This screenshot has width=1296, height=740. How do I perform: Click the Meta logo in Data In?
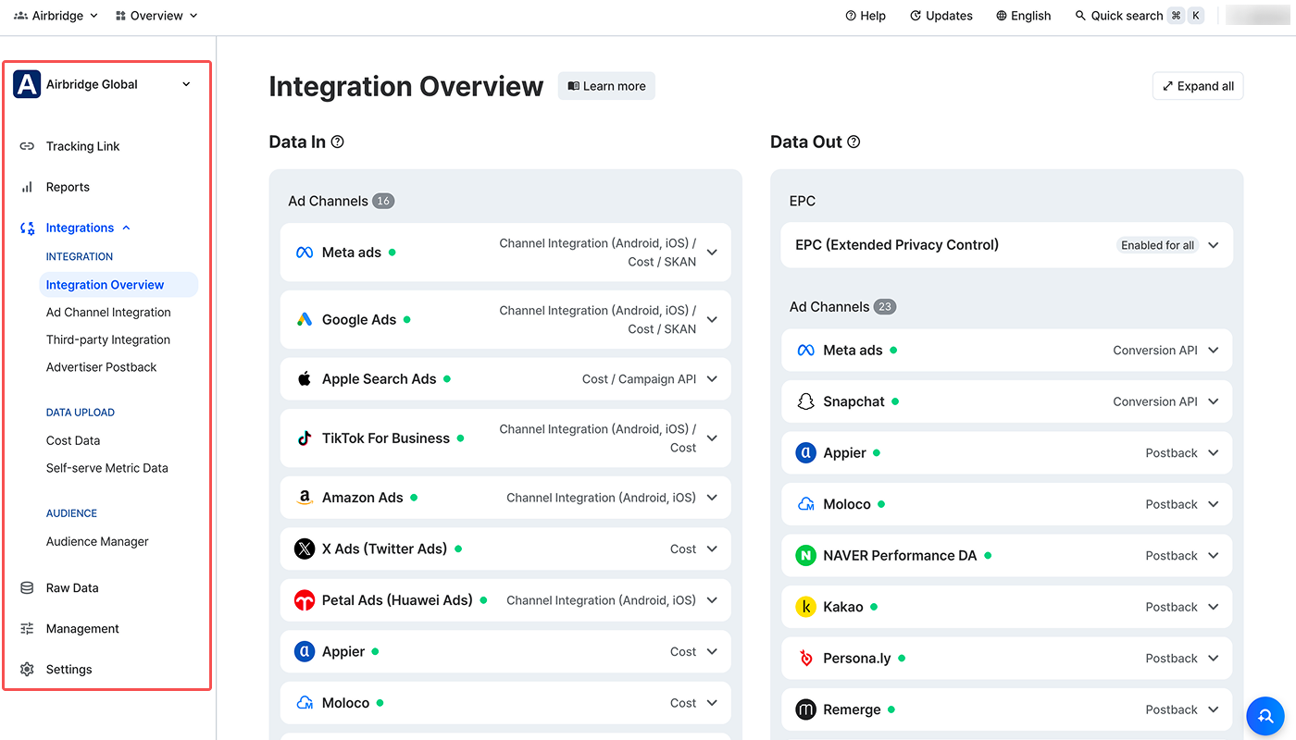click(305, 253)
